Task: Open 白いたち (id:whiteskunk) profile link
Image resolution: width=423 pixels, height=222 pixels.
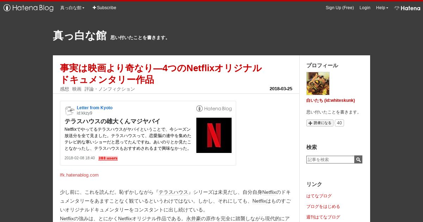Action: (331, 100)
